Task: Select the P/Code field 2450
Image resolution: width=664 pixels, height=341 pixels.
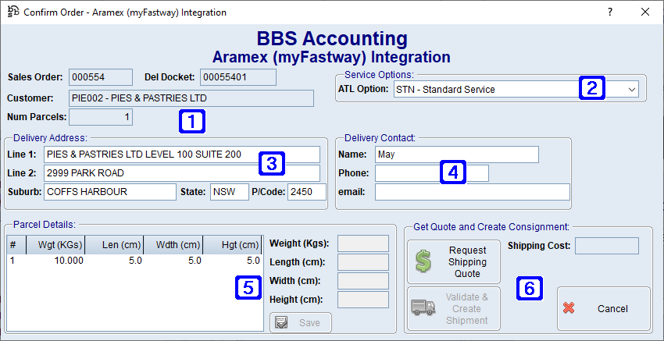Action: coord(306,192)
